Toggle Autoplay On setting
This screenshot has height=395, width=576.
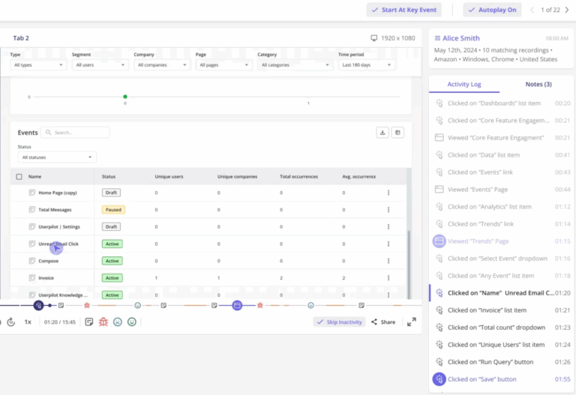tap(492, 10)
